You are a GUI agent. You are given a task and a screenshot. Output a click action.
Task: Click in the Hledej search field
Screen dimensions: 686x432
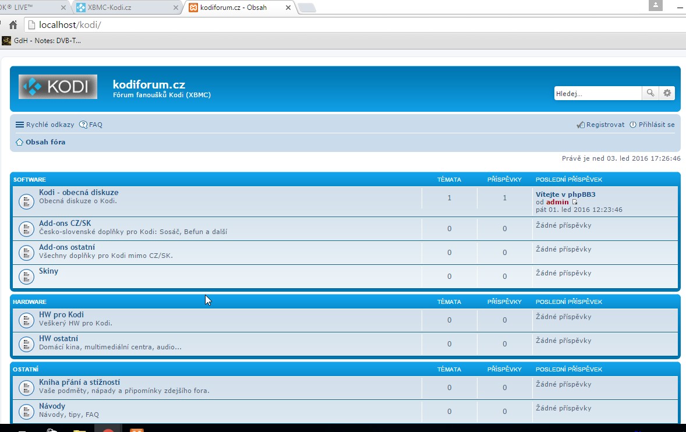(597, 93)
